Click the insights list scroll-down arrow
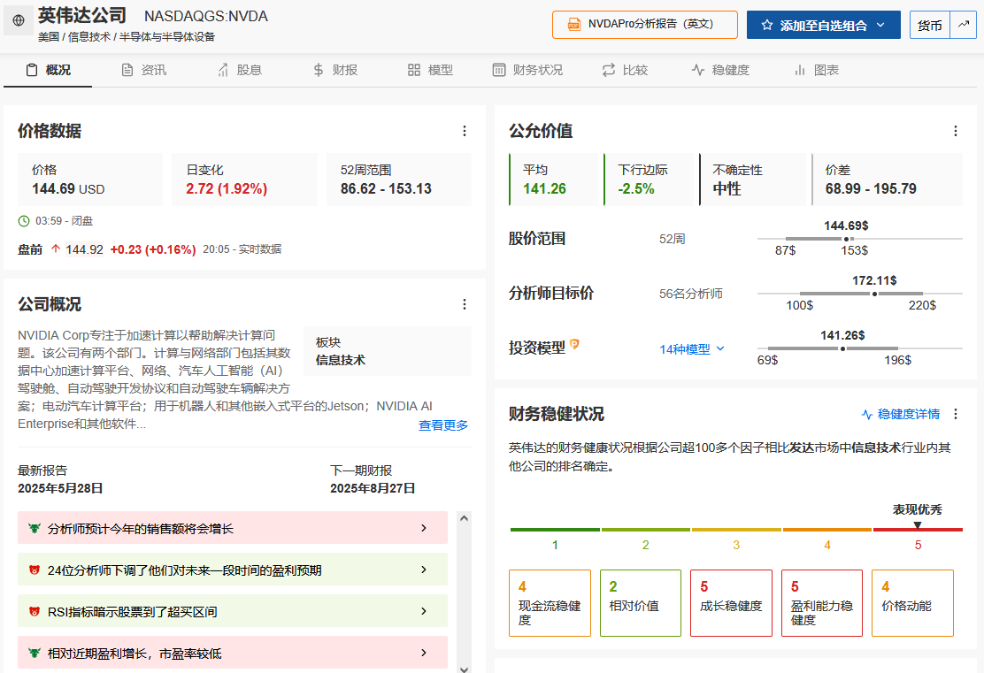Screen dimensions: 984x673 click(x=465, y=669)
